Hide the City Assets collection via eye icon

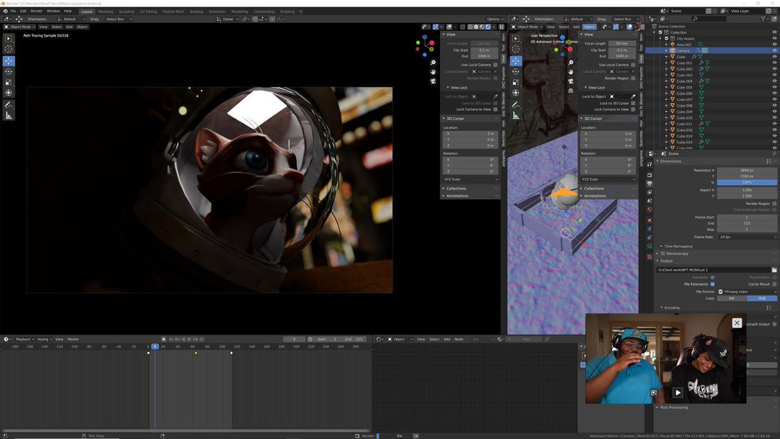[x=774, y=38]
